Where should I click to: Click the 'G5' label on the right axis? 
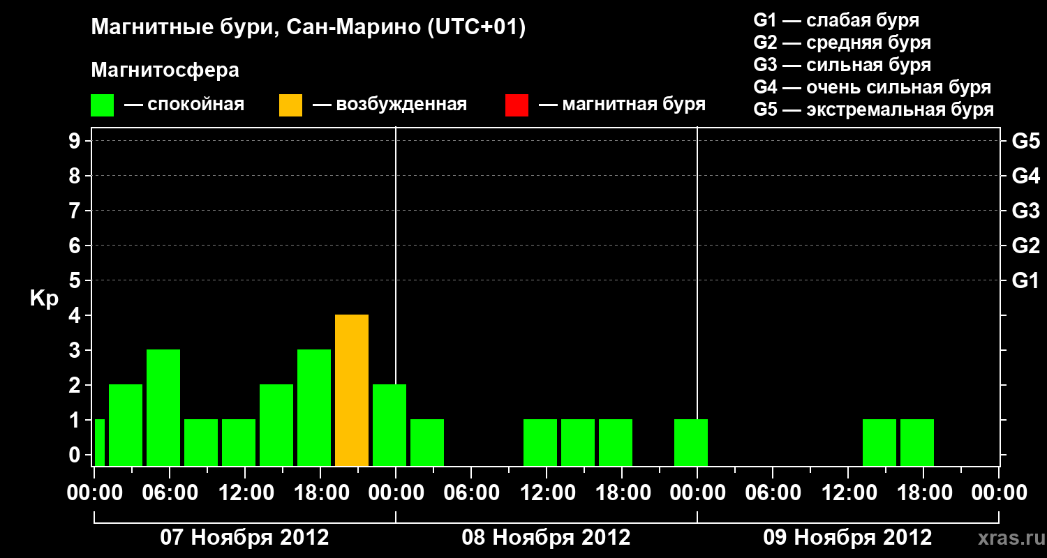coord(1026,141)
